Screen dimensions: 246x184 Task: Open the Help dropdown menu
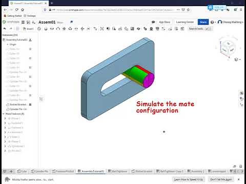tap(213, 22)
